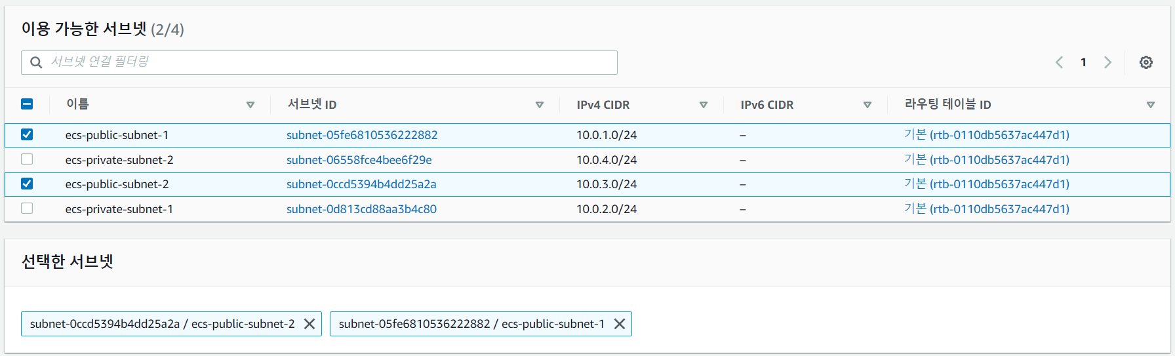This screenshot has width=1175, height=356.
Task: Click the subnet-0ccd5394b4dd25a2a / ecs-public-subnet-2 token text
Action: tap(163, 324)
